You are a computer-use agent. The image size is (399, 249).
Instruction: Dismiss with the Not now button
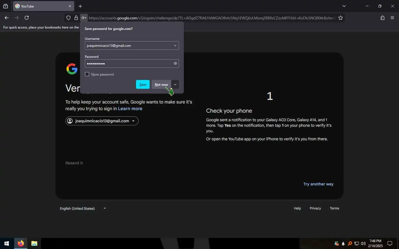click(x=161, y=85)
